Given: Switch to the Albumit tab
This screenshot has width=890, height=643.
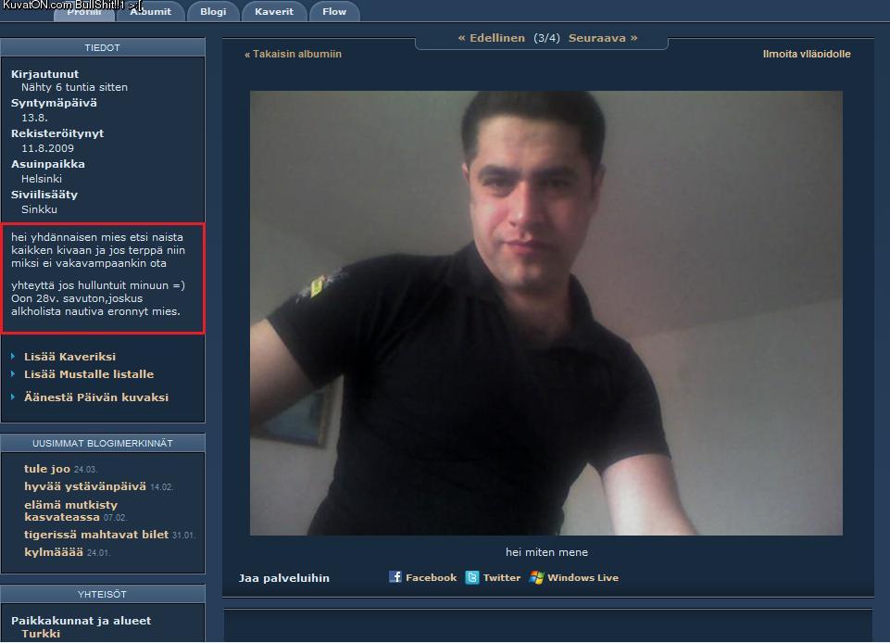Looking at the screenshot, I should [x=150, y=11].
